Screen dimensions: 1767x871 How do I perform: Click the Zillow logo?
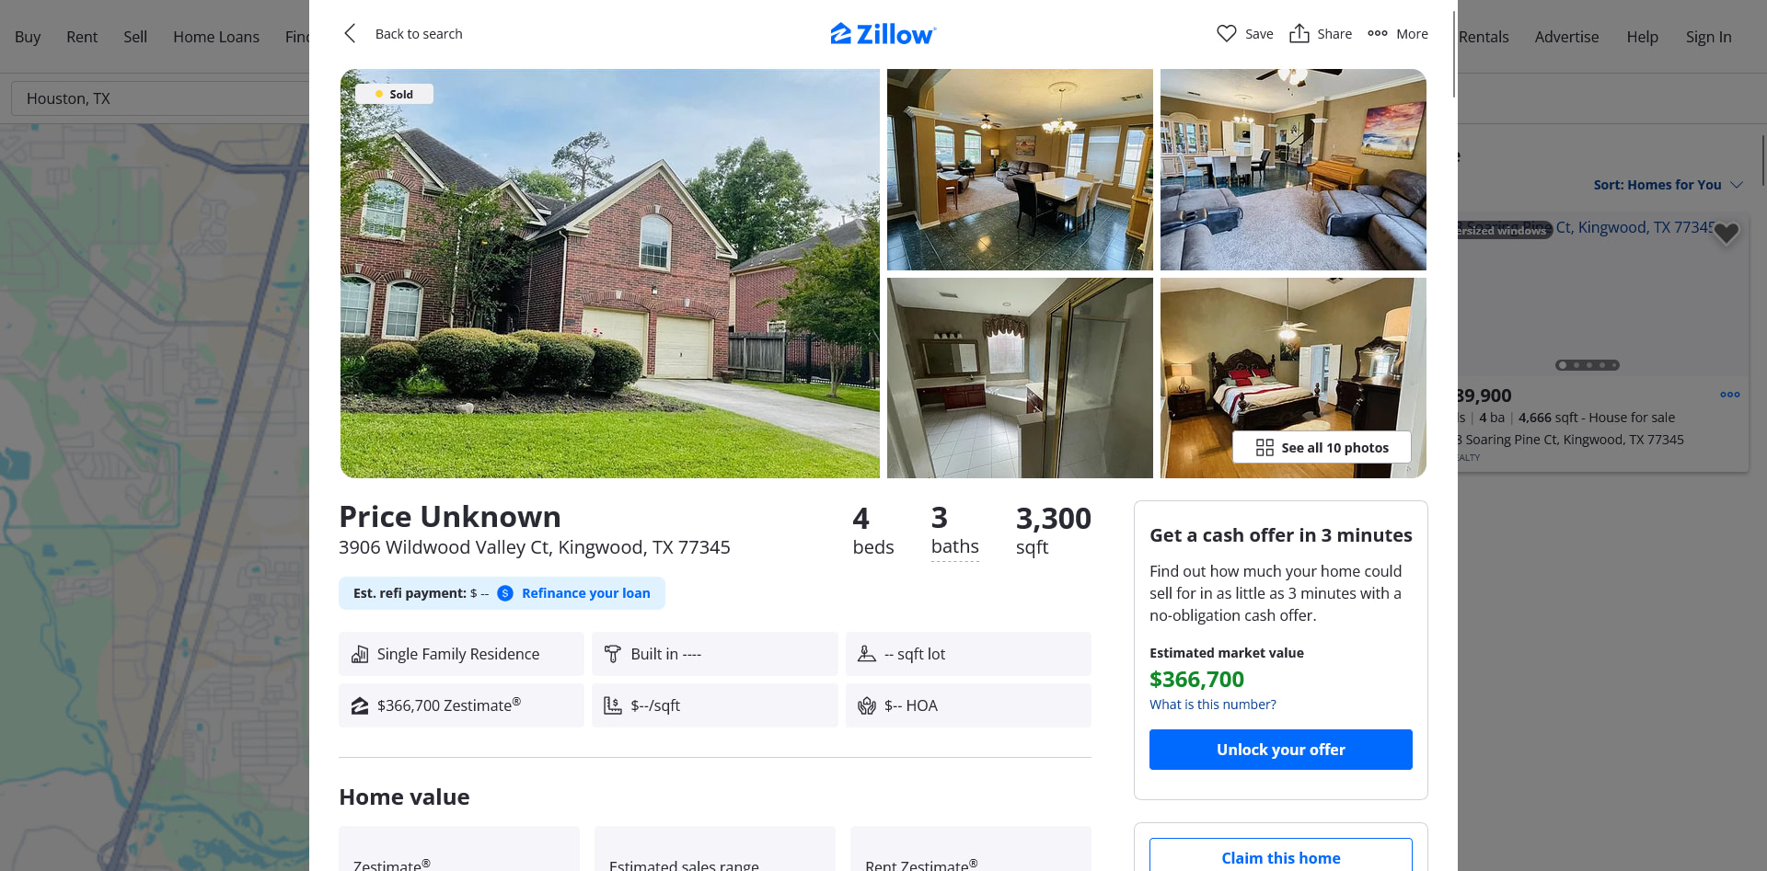tap(883, 34)
